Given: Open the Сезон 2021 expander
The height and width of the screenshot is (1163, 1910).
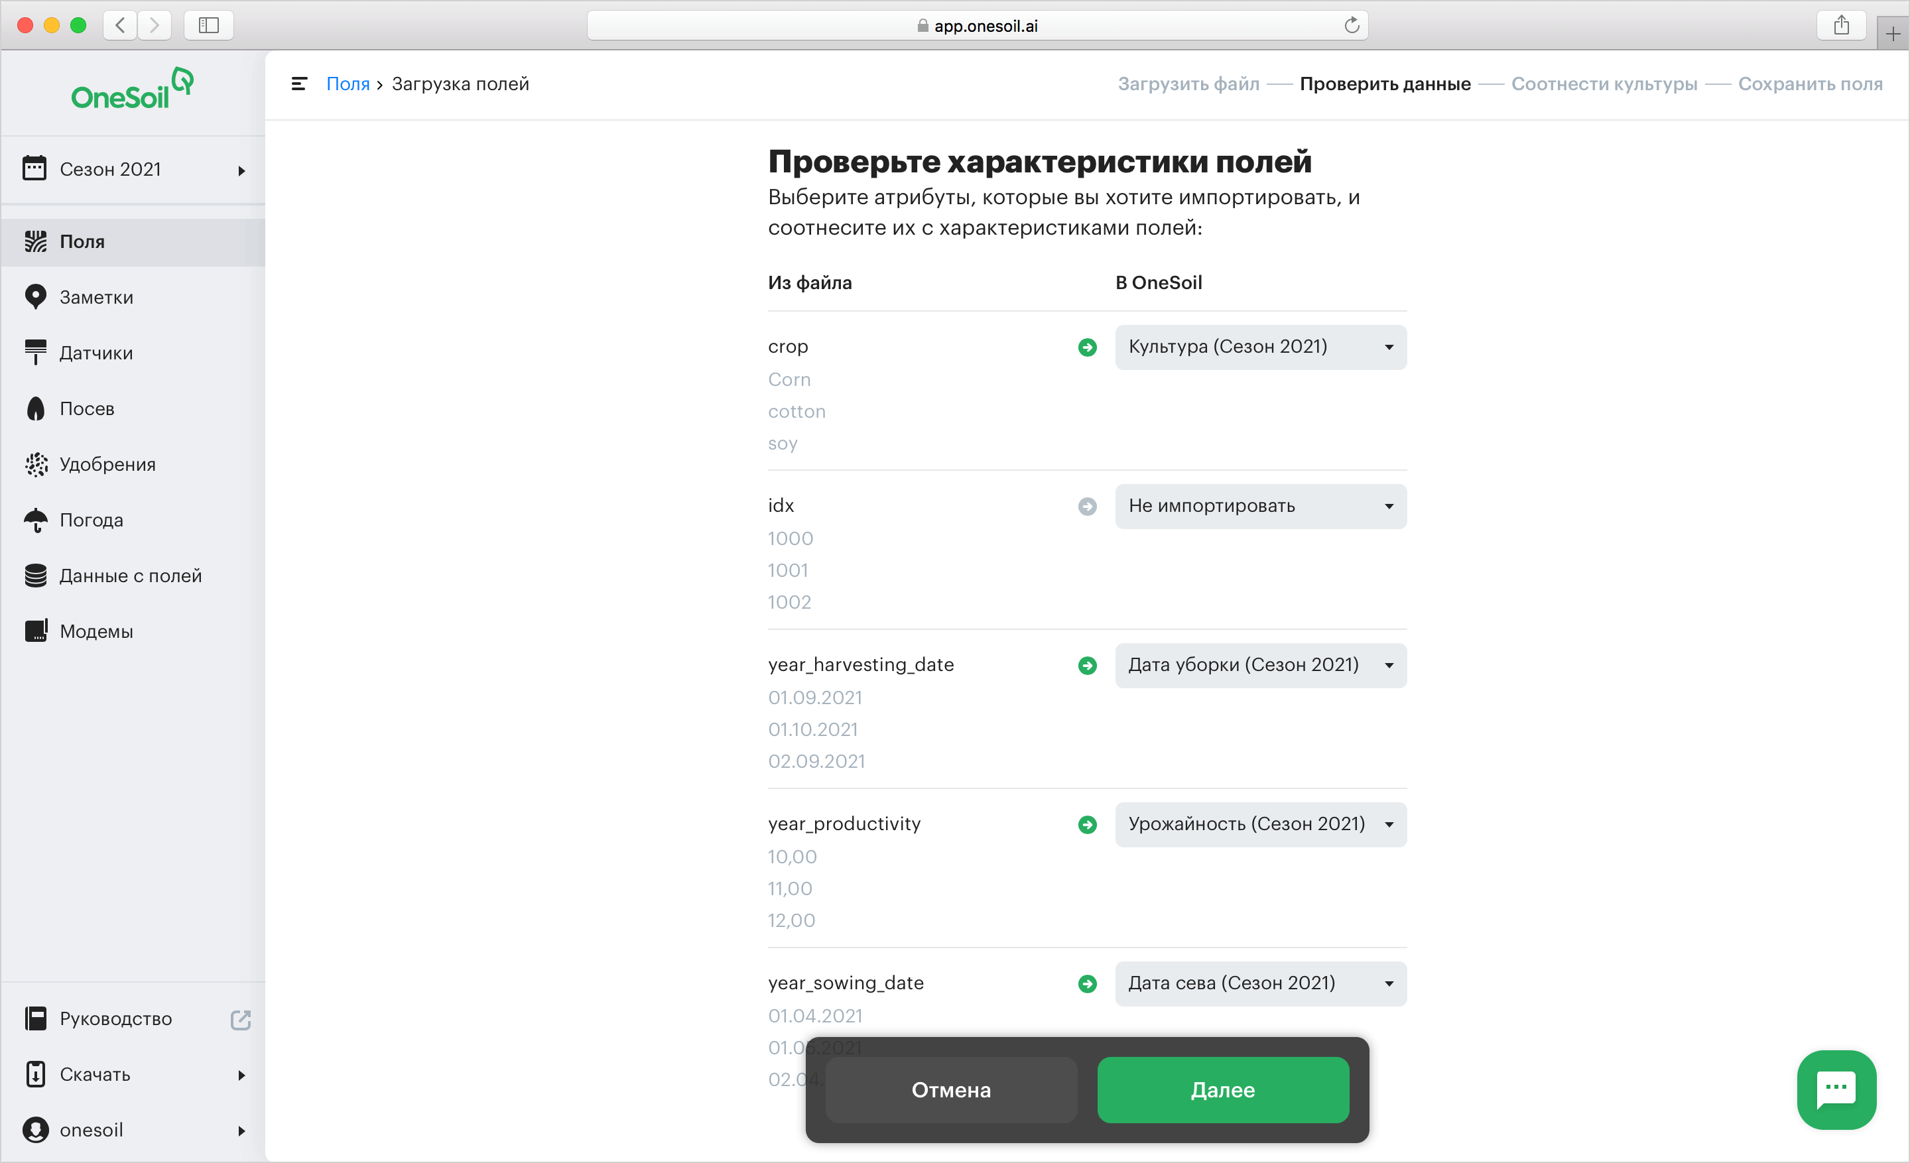Looking at the screenshot, I should pyautogui.click(x=134, y=169).
